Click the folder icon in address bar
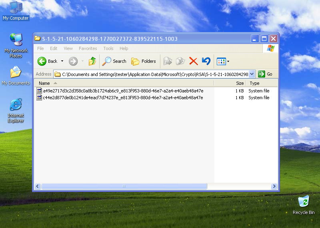 [x=58, y=74]
